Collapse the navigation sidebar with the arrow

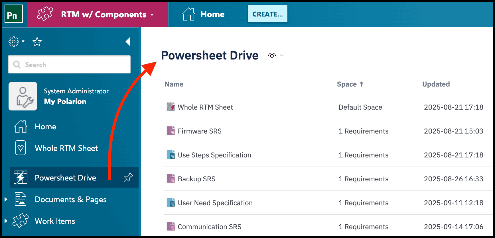(128, 42)
